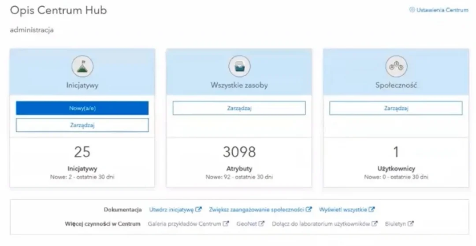Click 'Nowe: 0 - ostatnie 30 dni' text
The image size is (476, 246).
coord(396,177)
